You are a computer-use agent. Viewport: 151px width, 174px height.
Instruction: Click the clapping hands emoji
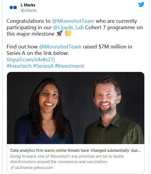pos(68,33)
